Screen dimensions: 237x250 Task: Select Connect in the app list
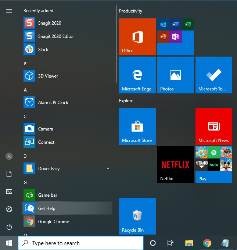[46, 142]
